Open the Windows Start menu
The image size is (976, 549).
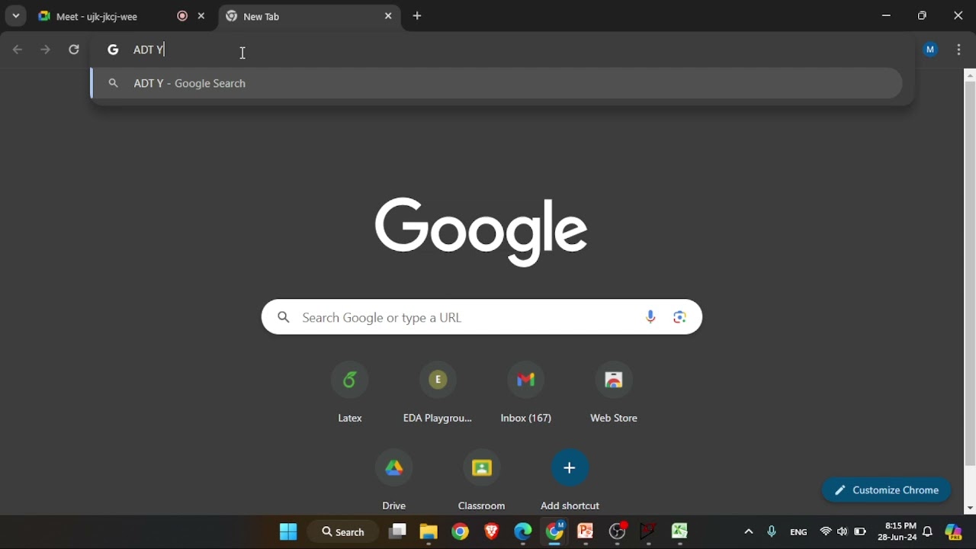[288, 532]
